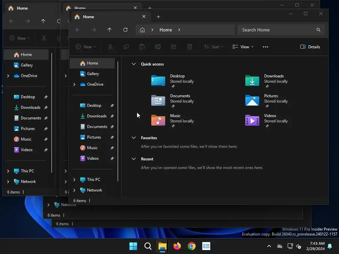Click Home breadcrumb in address bar
The image size is (339, 254).
point(166,30)
